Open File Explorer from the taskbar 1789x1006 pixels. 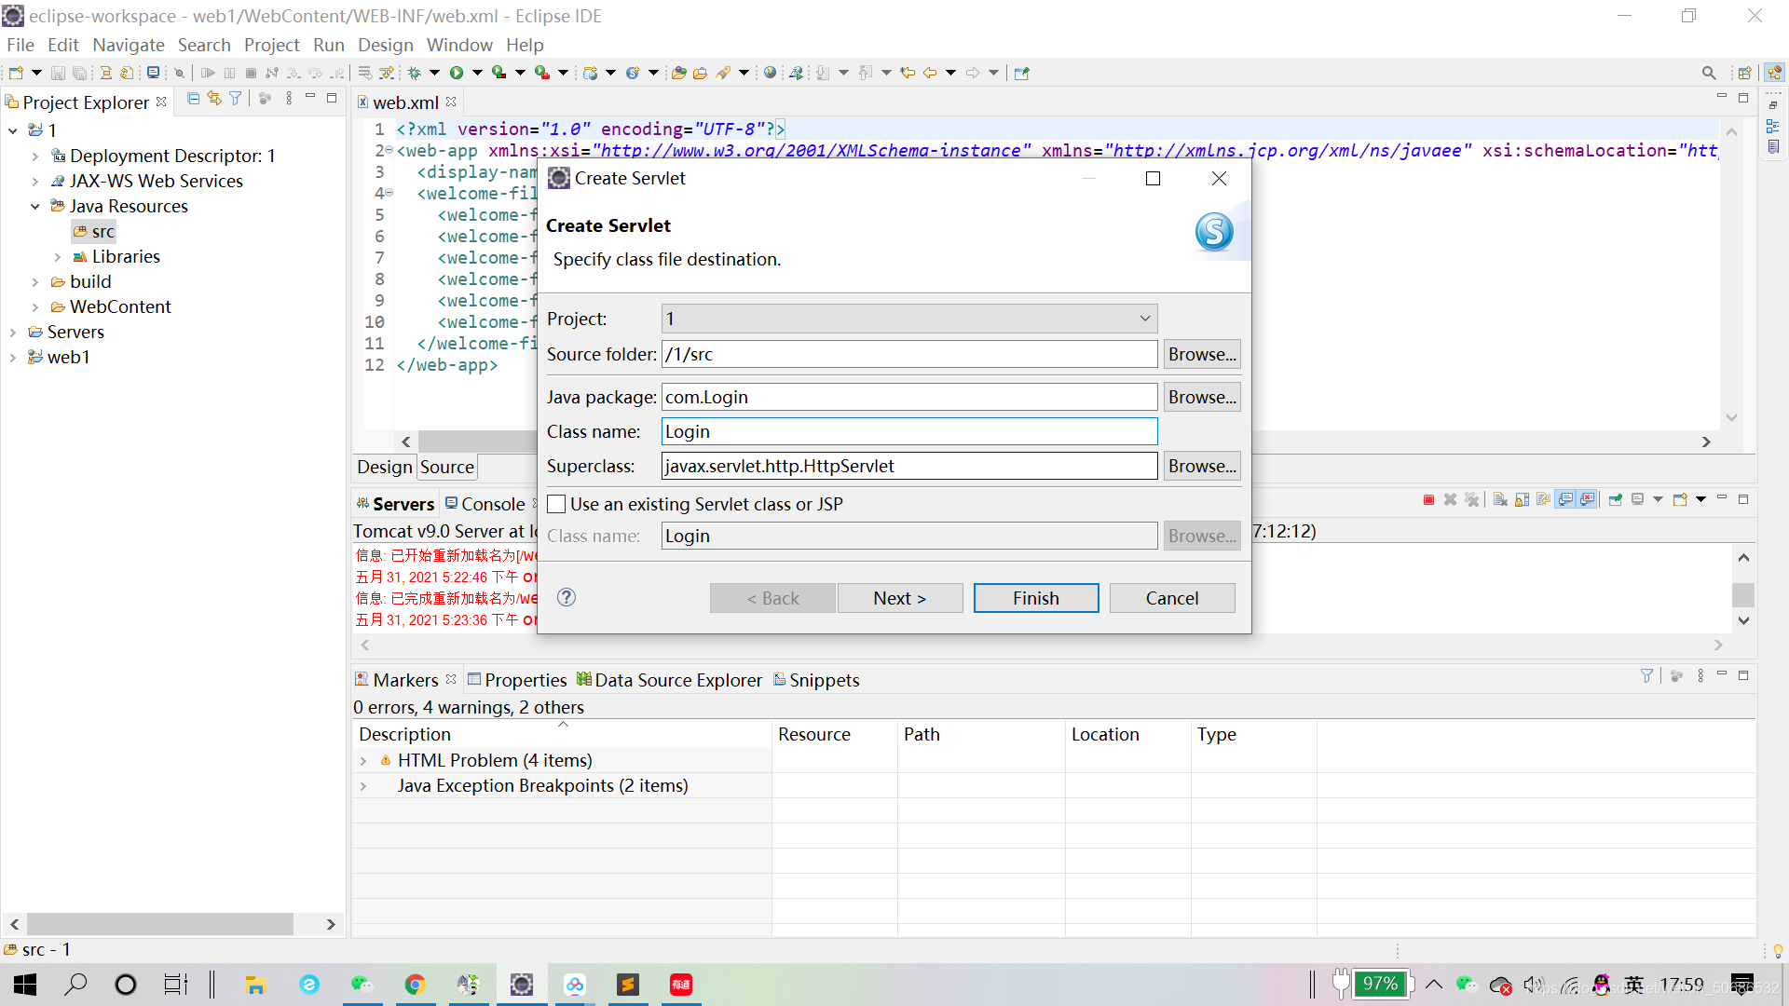255,985
